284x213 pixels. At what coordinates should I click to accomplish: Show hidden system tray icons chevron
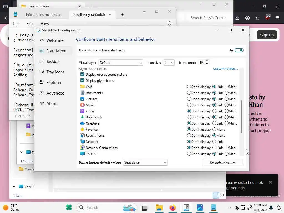tap(229, 207)
